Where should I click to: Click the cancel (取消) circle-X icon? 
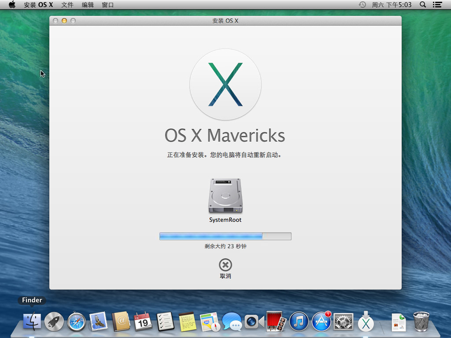[x=225, y=265]
